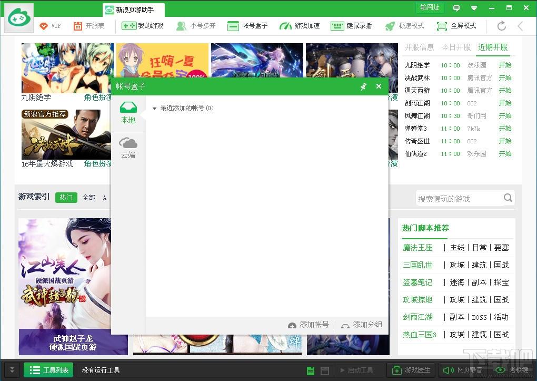Click 开始 for 决战武林
This screenshot has width=537, height=381.
click(505, 78)
